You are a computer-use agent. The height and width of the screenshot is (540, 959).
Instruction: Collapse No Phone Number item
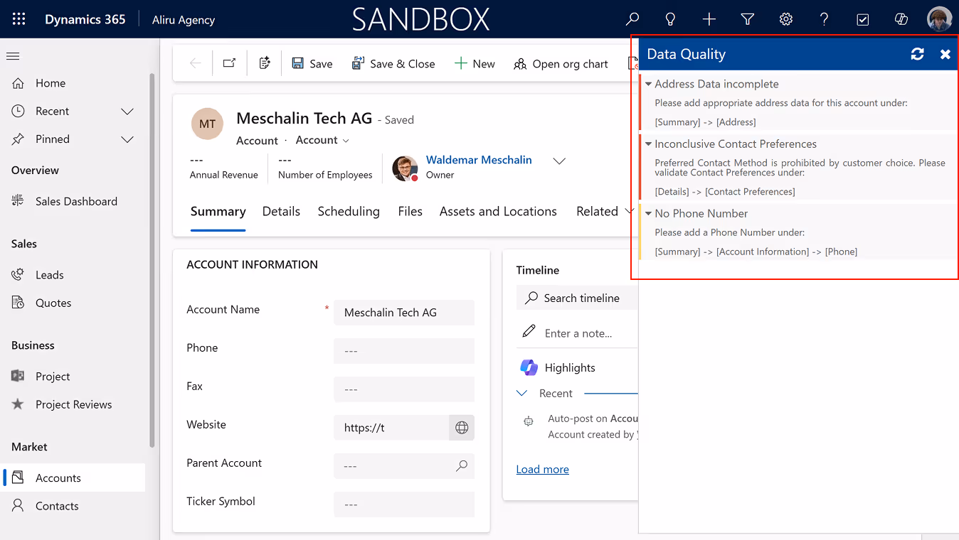click(x=649, y=213)
